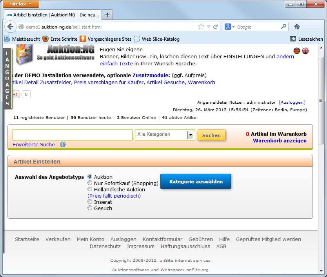Open the Warenkorb anzeigen link
The width and height of the screenshot is (327, 277).
pos(280,141)
